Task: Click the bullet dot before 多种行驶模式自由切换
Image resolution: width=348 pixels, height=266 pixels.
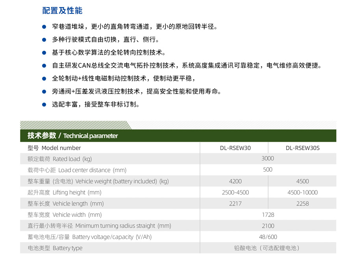Action: coord(44,40)
